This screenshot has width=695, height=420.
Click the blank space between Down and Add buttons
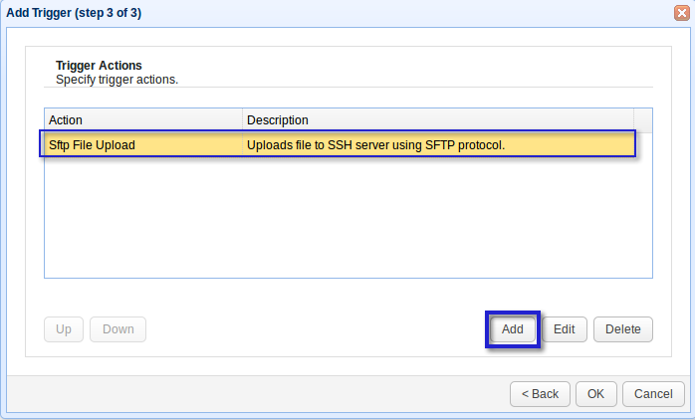pos(314,329)
